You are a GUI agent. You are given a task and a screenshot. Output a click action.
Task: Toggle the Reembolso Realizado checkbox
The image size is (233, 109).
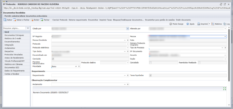click(x=199, y=63)
